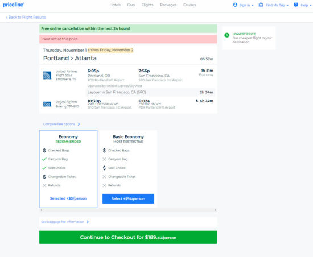This screenshot has height=257, width=313.
Task: Click 'Operated by United Express/SkyWest' text
Action: point(115,86)
